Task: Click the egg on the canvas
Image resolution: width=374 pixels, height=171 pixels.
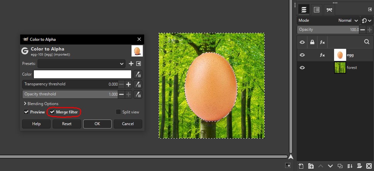Action: coord(211,87)
